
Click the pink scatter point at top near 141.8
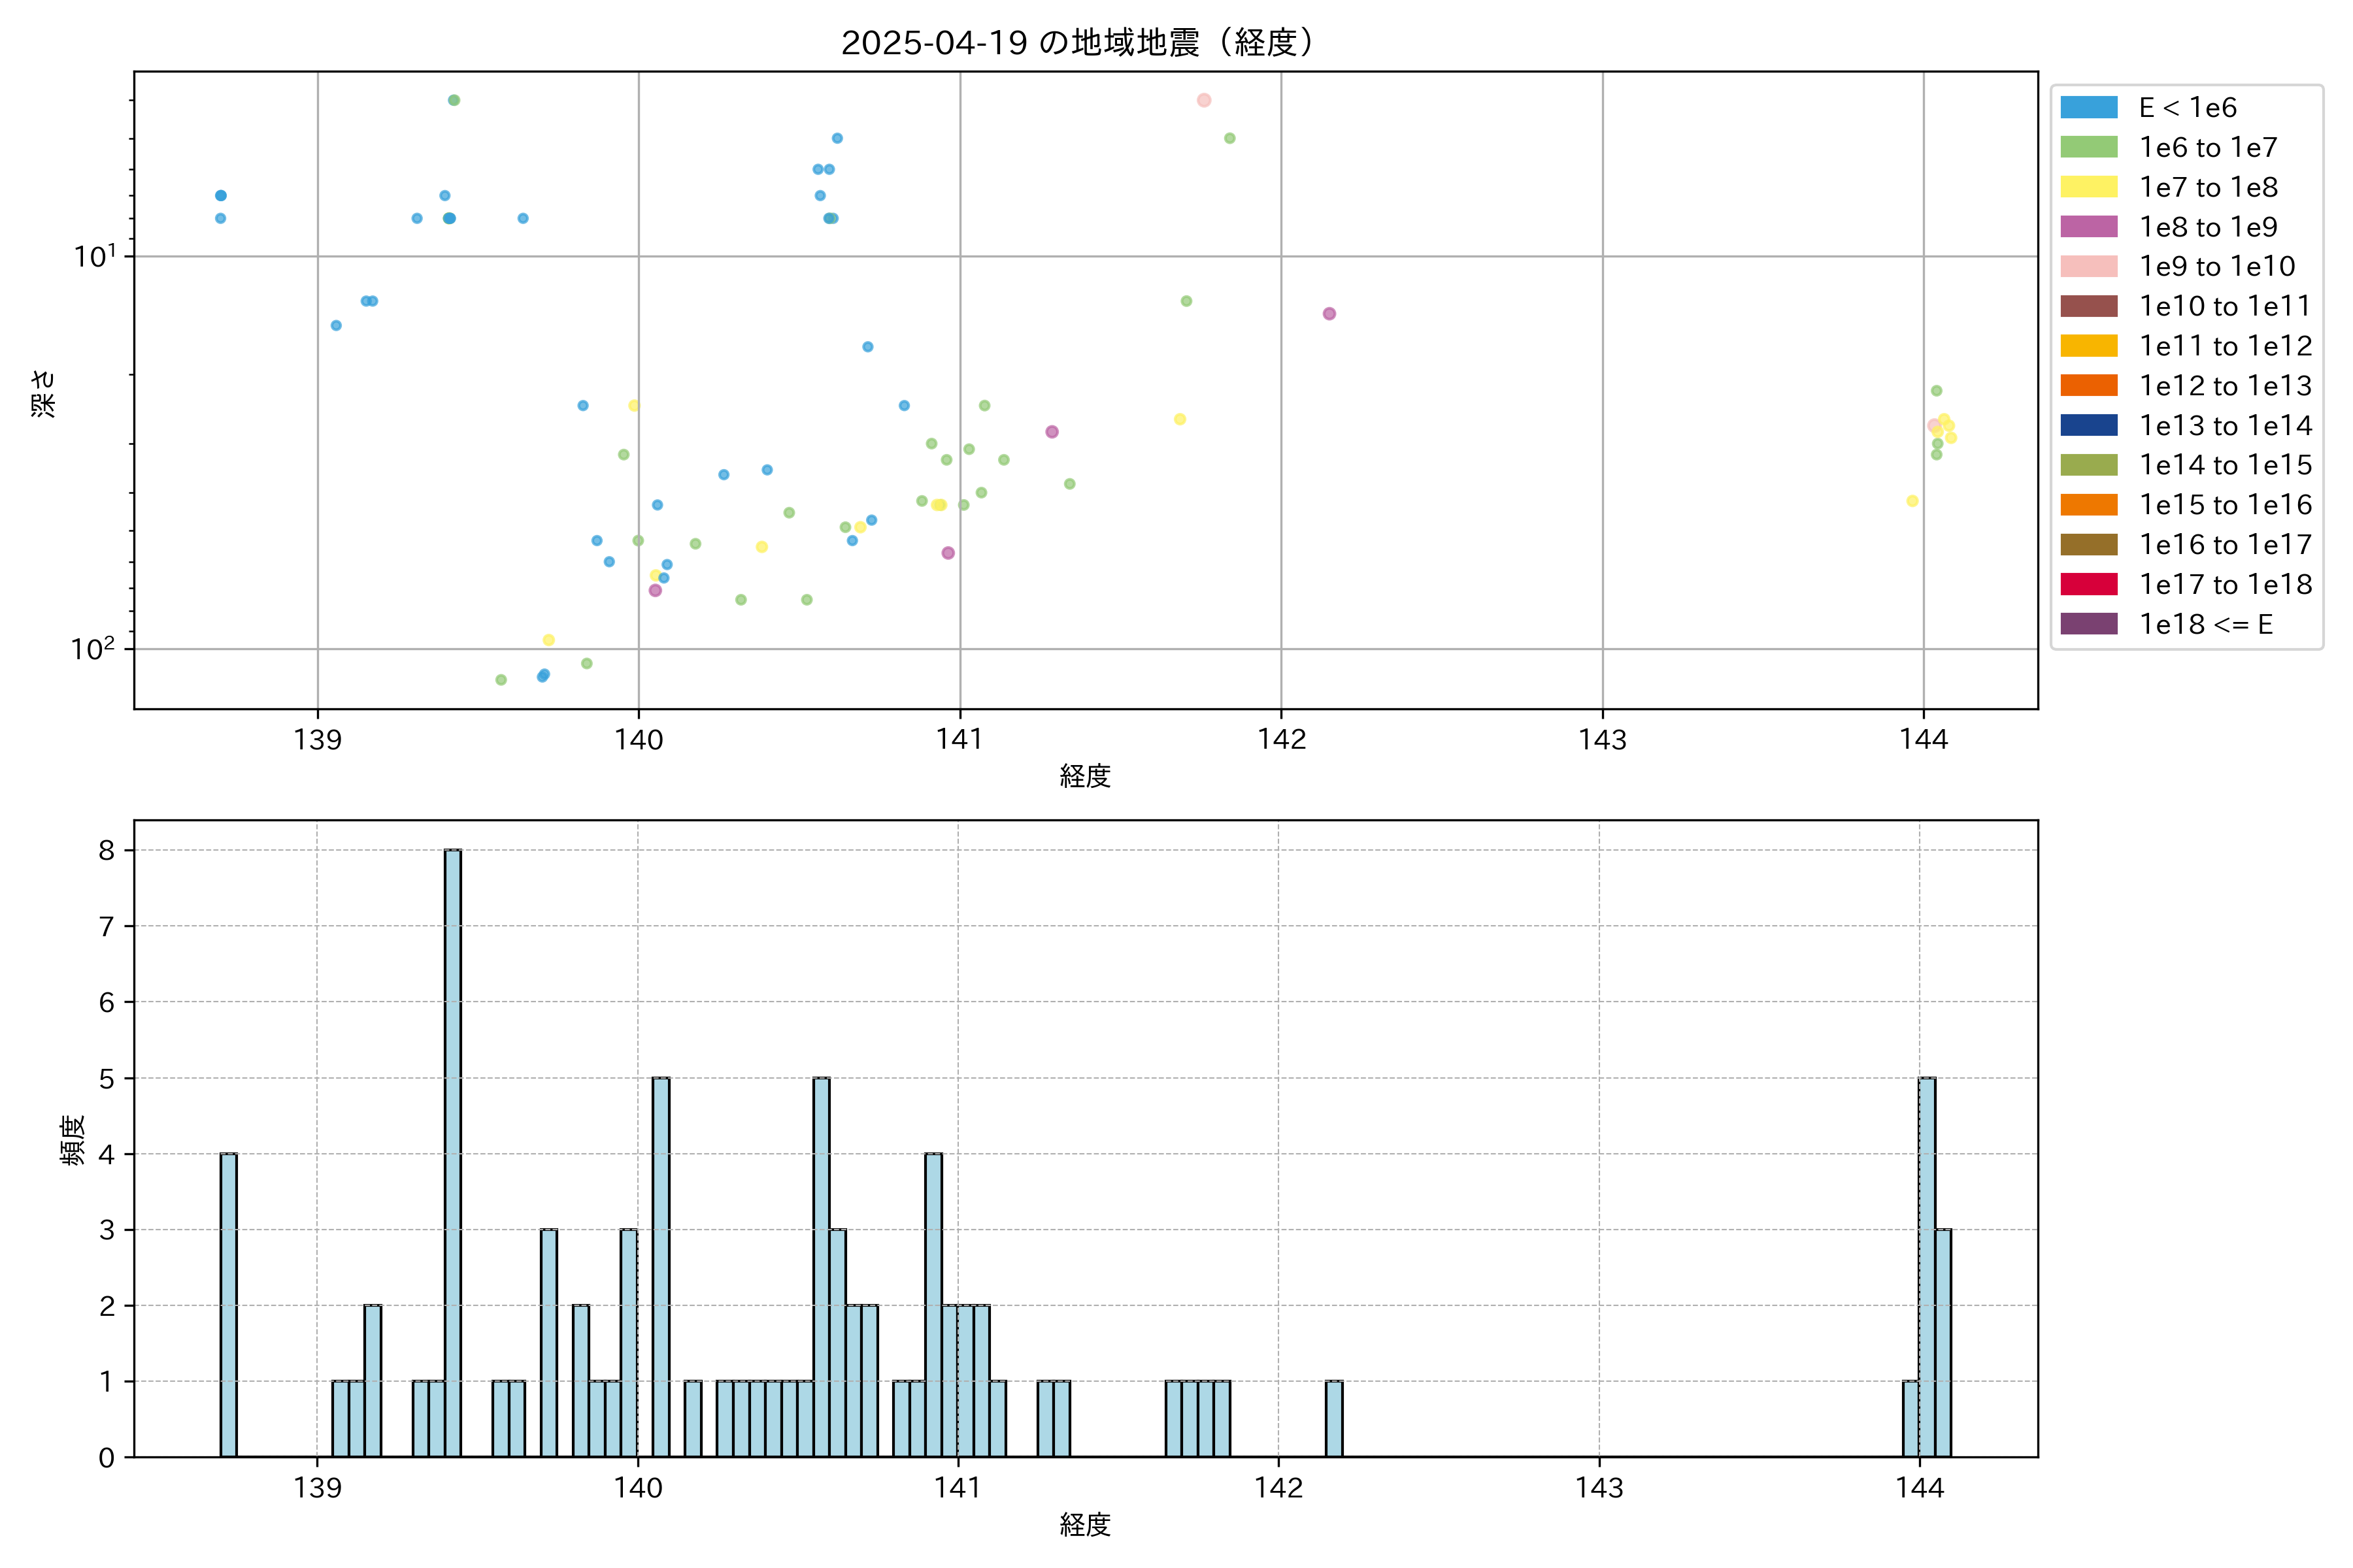[x=1203, y=100]
